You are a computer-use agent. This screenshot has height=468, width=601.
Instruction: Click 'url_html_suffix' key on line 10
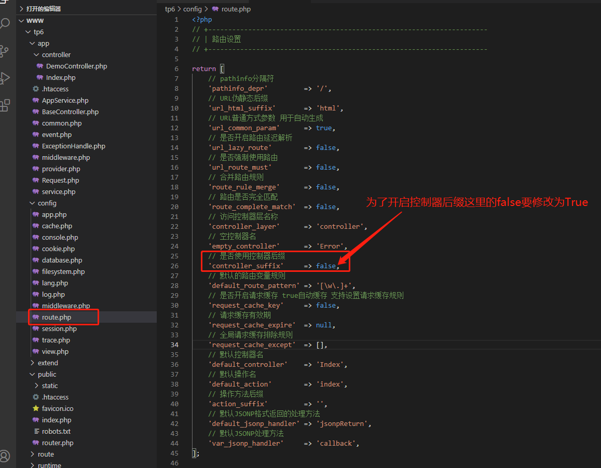coord(242,108)
